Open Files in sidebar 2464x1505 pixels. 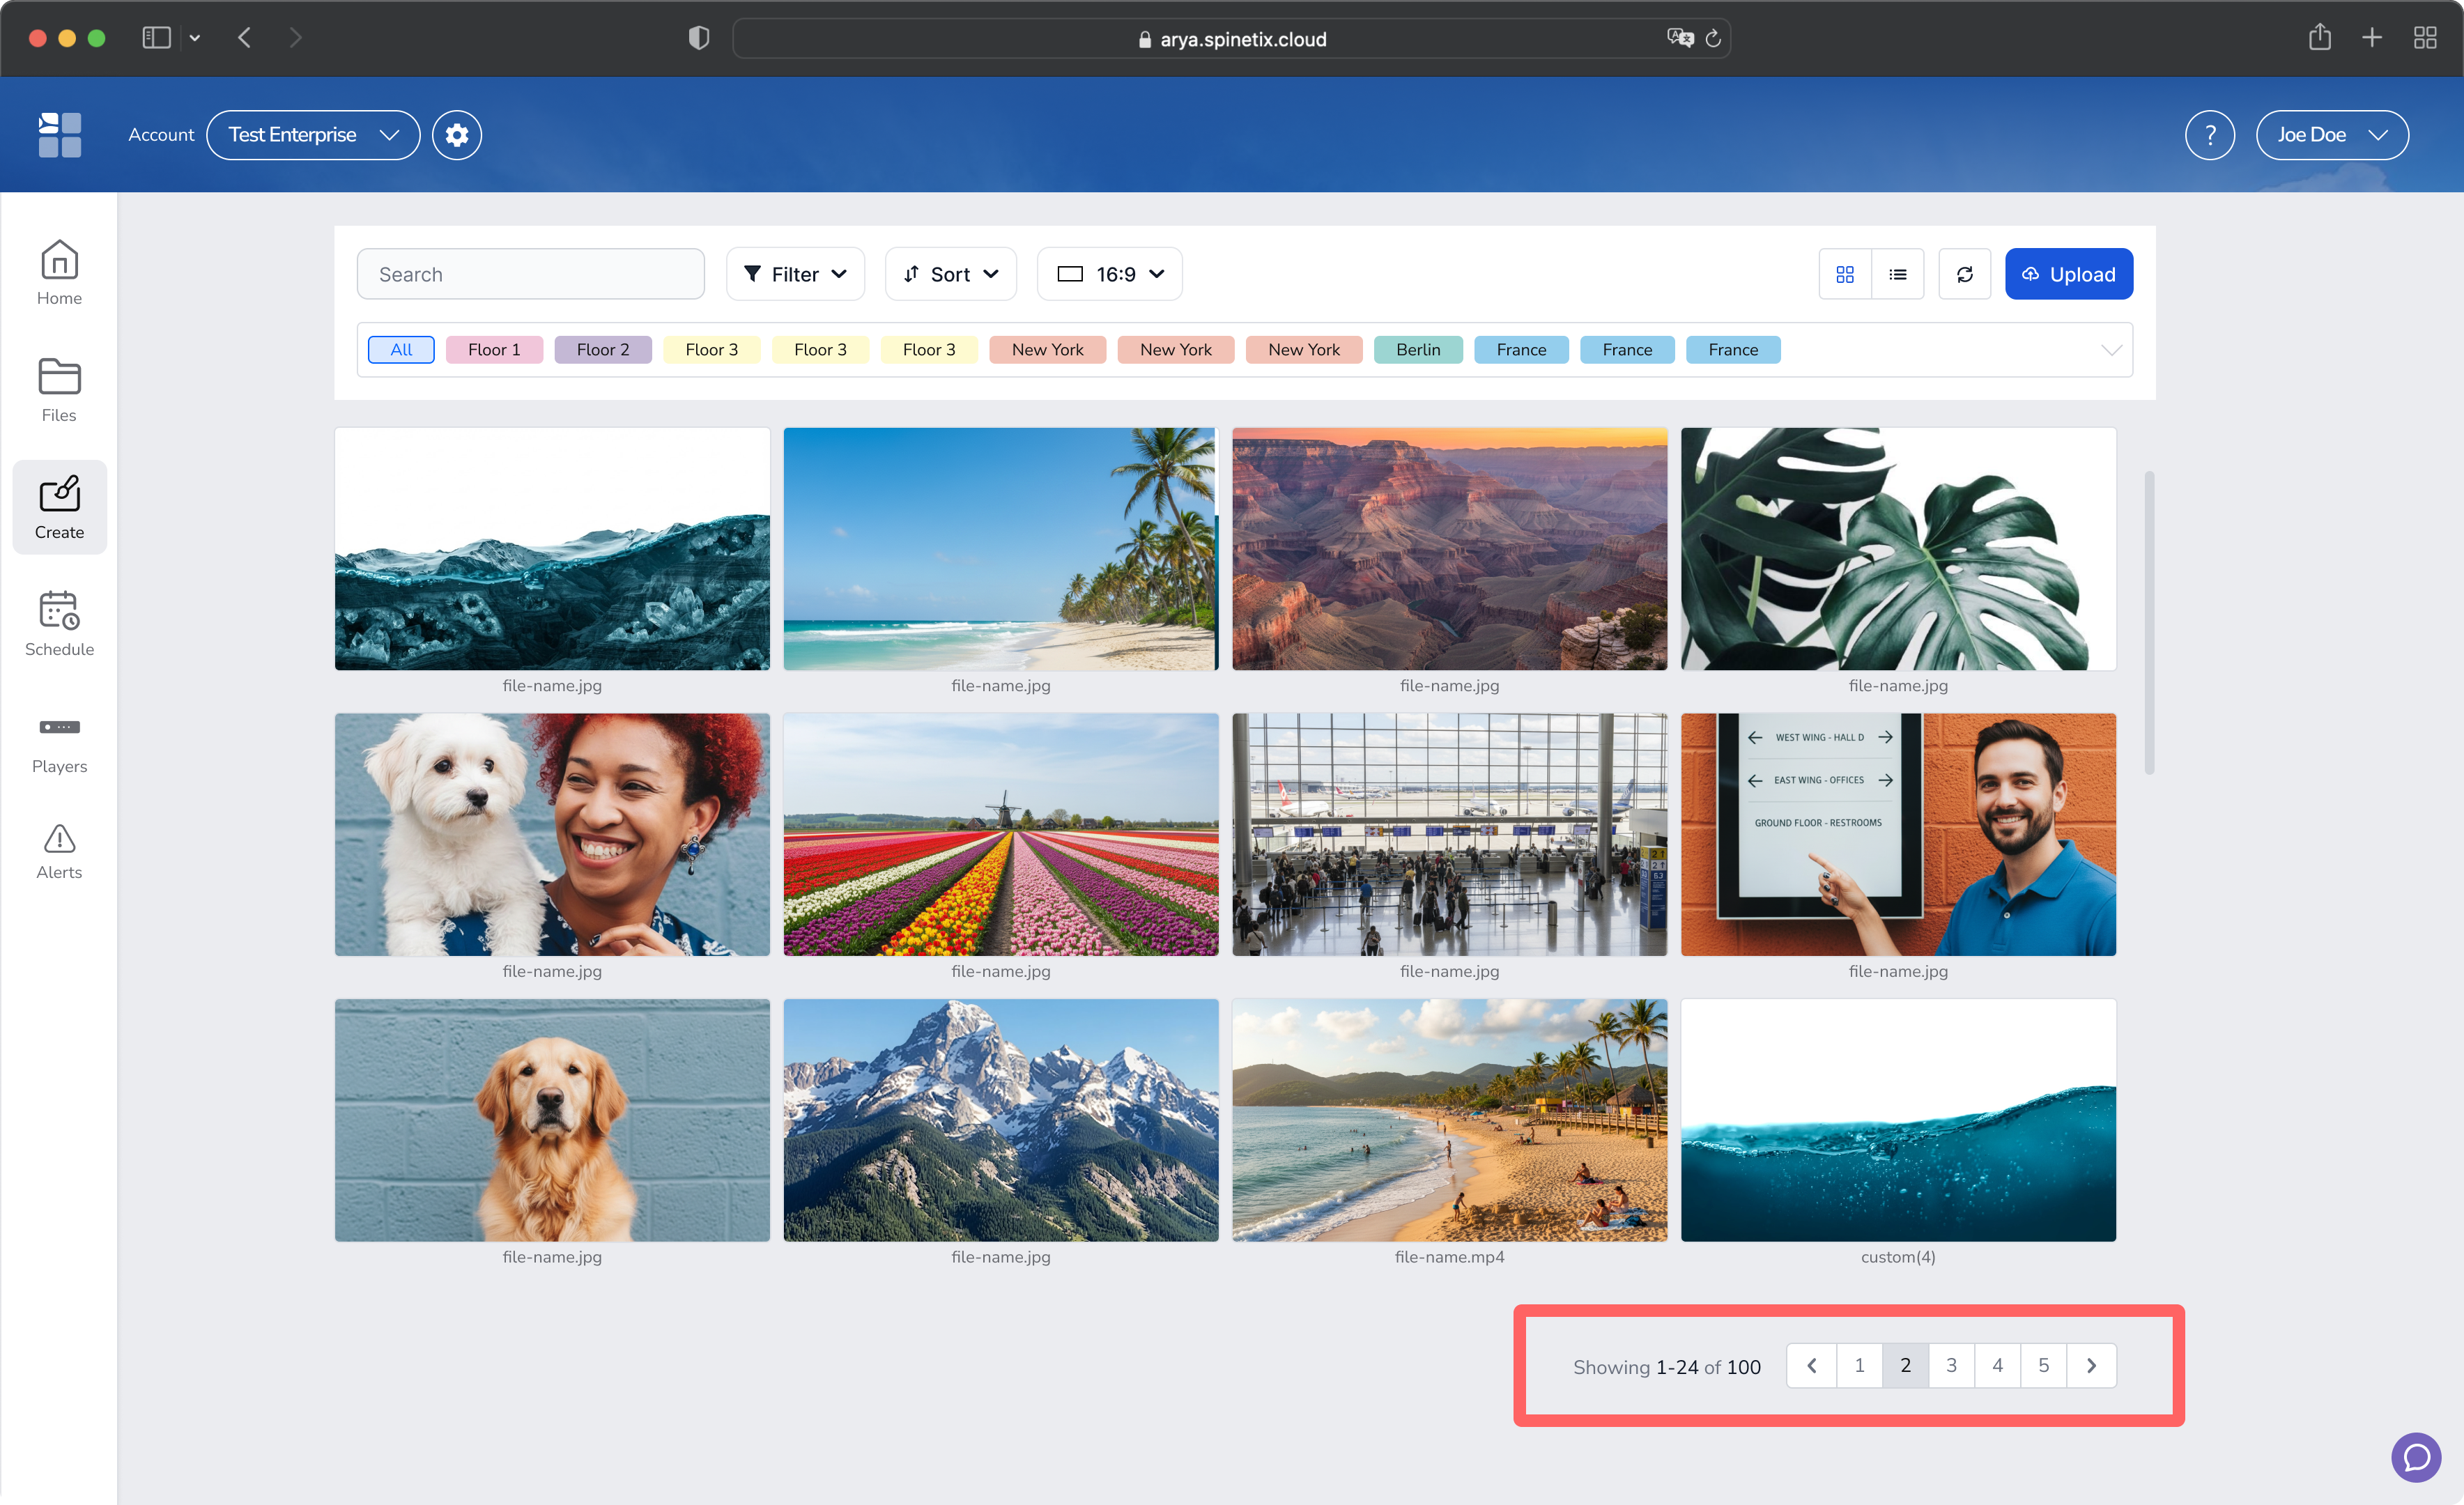(x=59, y=390)
